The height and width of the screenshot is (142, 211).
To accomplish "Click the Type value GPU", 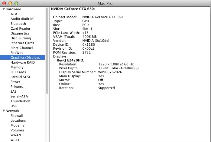I will (86, 21).
